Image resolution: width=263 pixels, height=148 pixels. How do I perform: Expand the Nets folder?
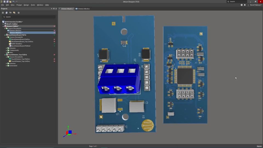click(7, 53)
